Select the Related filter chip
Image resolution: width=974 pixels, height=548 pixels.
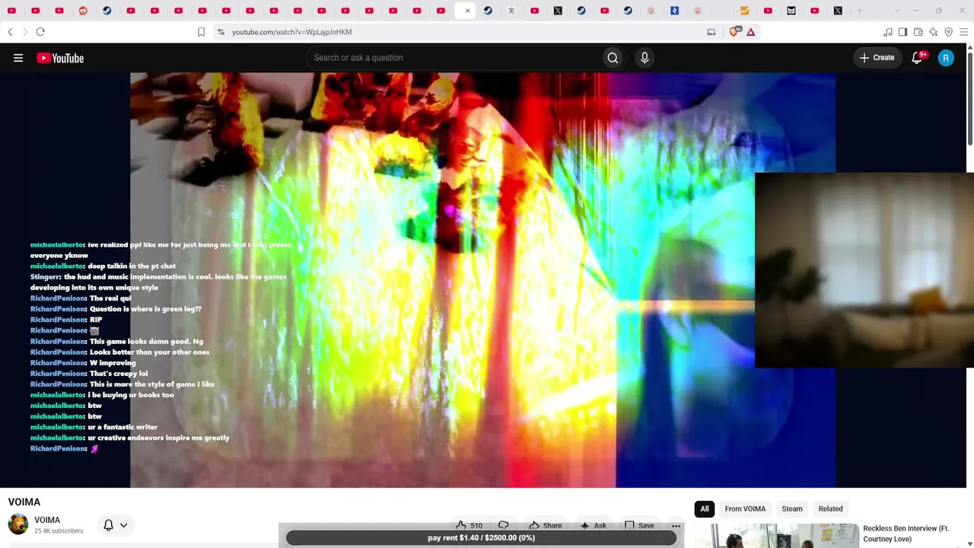tap(830, 508)
